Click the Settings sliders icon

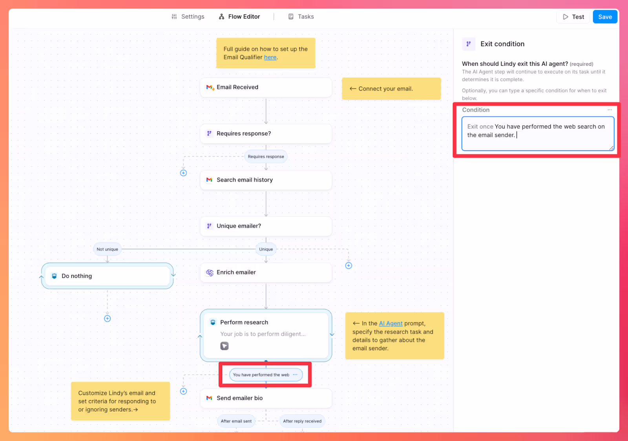click(x=174, y=16)
